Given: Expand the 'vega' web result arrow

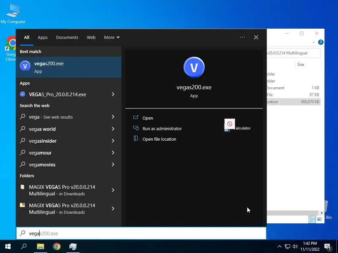Looking at the screenshot, I should pyautogui.click(x=113, y=117).
